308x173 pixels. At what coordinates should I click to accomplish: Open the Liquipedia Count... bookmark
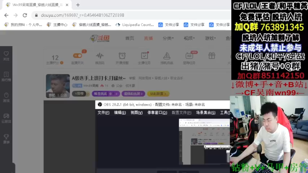click(x=135, y=25)
